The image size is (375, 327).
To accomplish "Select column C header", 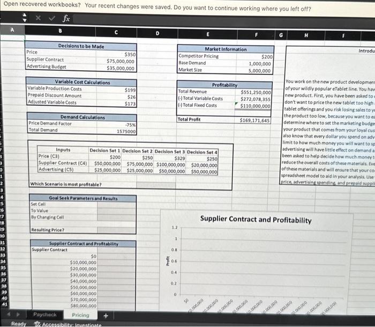I will (x=116, y=32).
